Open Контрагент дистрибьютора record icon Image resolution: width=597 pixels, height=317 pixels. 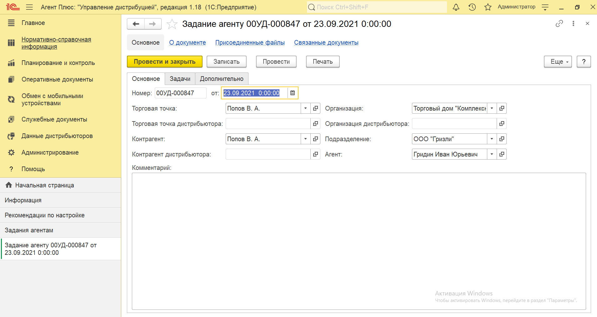315,154
